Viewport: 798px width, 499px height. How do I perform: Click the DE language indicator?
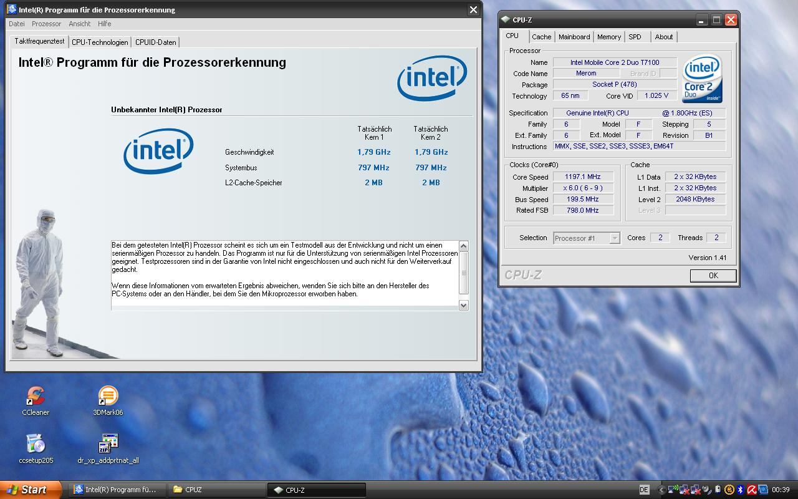(644, 490)
